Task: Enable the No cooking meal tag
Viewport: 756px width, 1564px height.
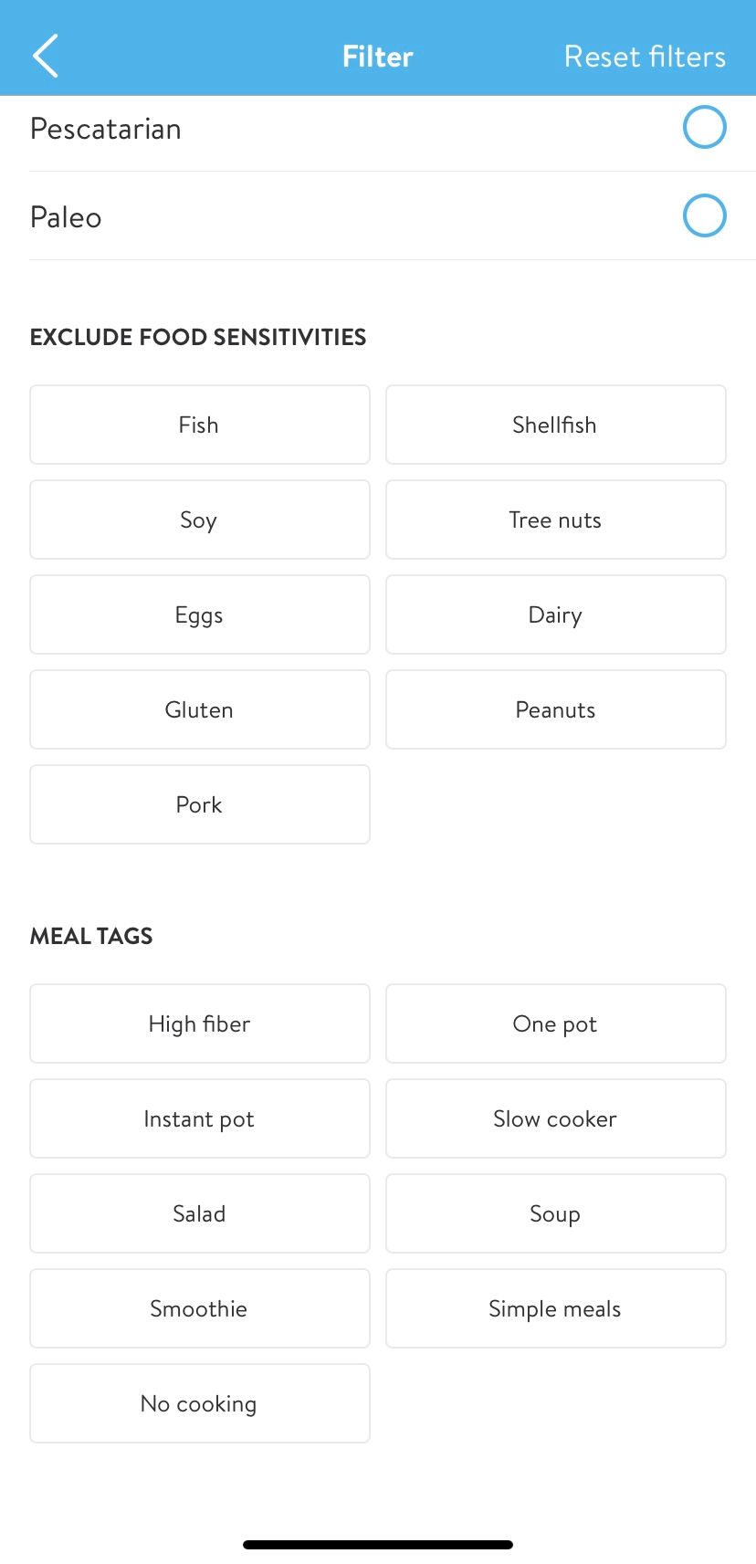Action: tap(199, 1403)
